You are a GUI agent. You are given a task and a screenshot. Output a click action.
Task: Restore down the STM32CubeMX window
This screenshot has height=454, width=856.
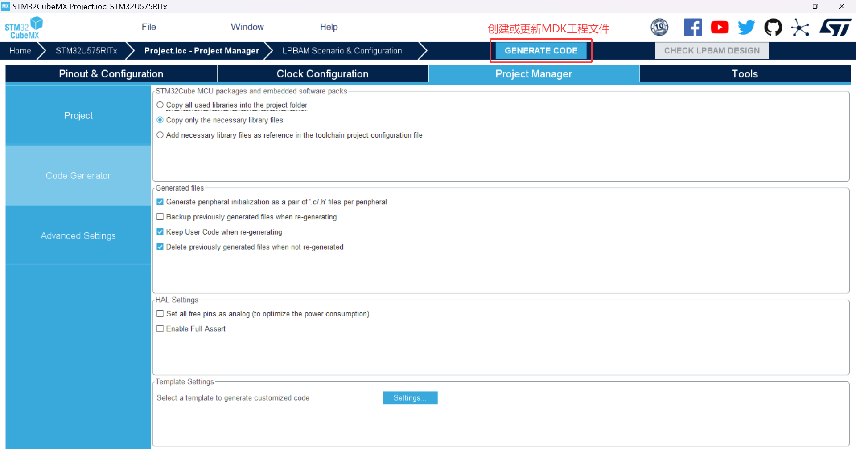(x=815, y=6)
